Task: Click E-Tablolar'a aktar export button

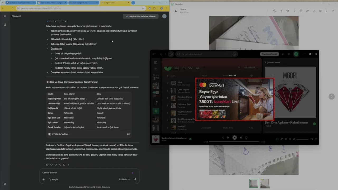Action: (58, 134)
